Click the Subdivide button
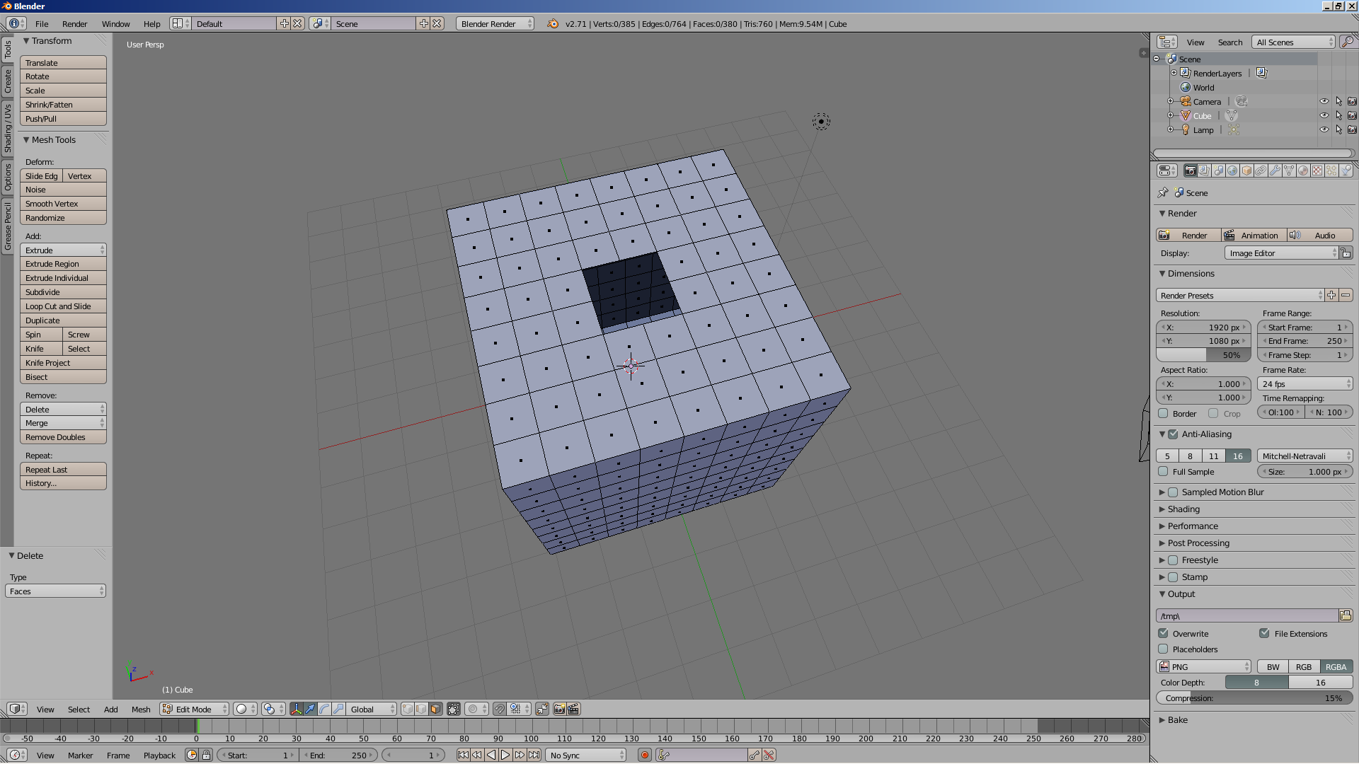 63,292
